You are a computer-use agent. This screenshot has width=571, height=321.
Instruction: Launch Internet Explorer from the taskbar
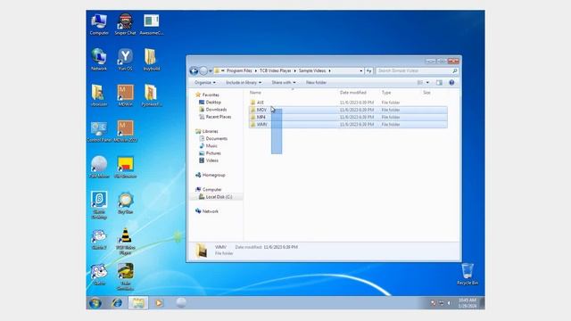coord(117,303)
